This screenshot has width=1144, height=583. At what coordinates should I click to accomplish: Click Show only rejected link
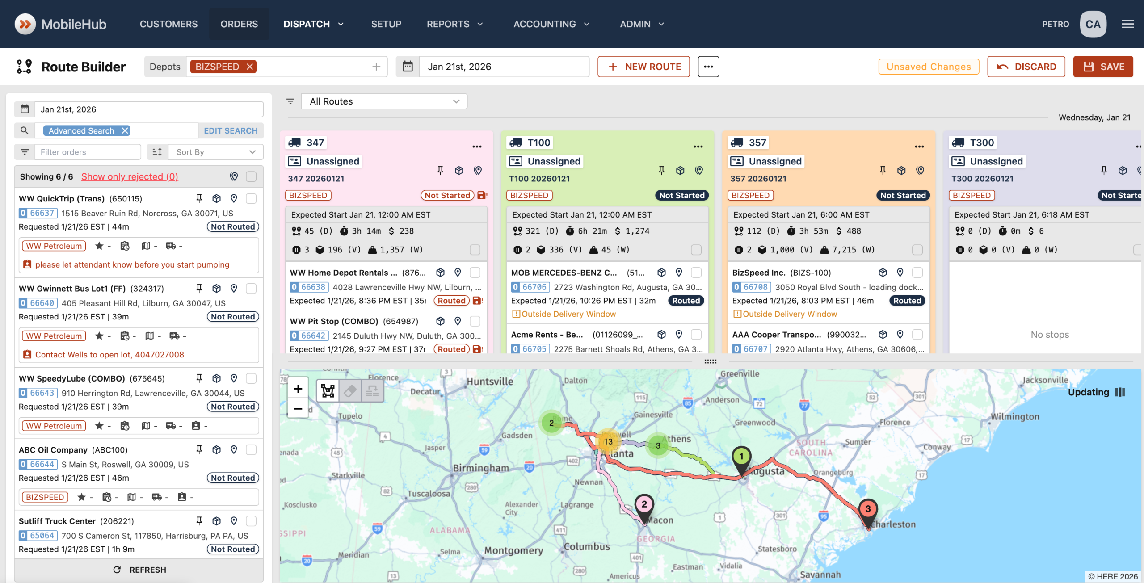[x=130, y=176]
